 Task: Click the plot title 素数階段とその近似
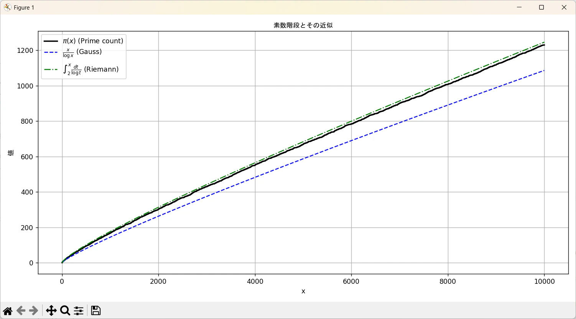303,25
